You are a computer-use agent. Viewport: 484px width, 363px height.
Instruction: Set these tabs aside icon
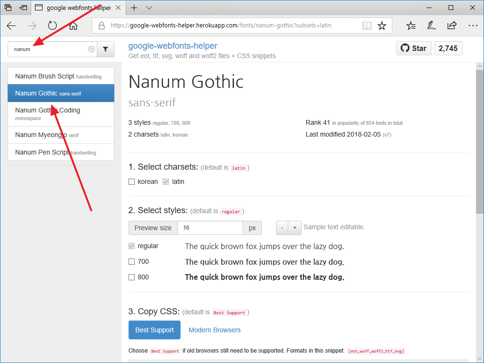tap(23, 8)
